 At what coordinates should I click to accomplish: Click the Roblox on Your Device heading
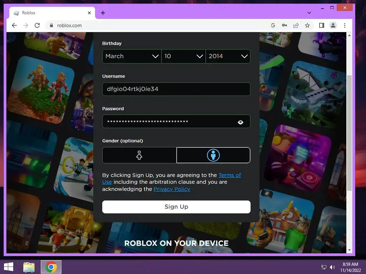point(176,243)
